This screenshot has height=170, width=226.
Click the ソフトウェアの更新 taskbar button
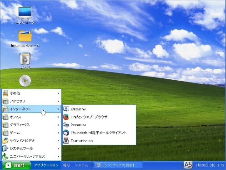pyautogui.click(x=118, y=165)
